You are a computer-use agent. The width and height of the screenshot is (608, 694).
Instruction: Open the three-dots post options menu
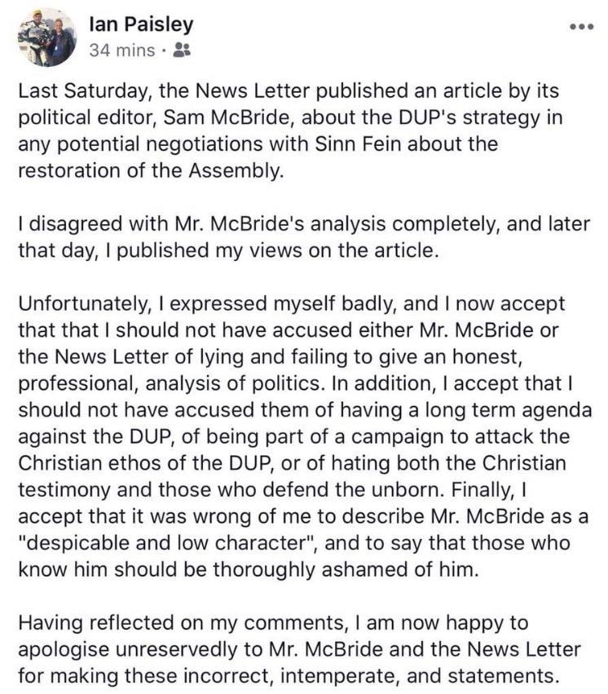pyautogui.click(x=581, y=27)
